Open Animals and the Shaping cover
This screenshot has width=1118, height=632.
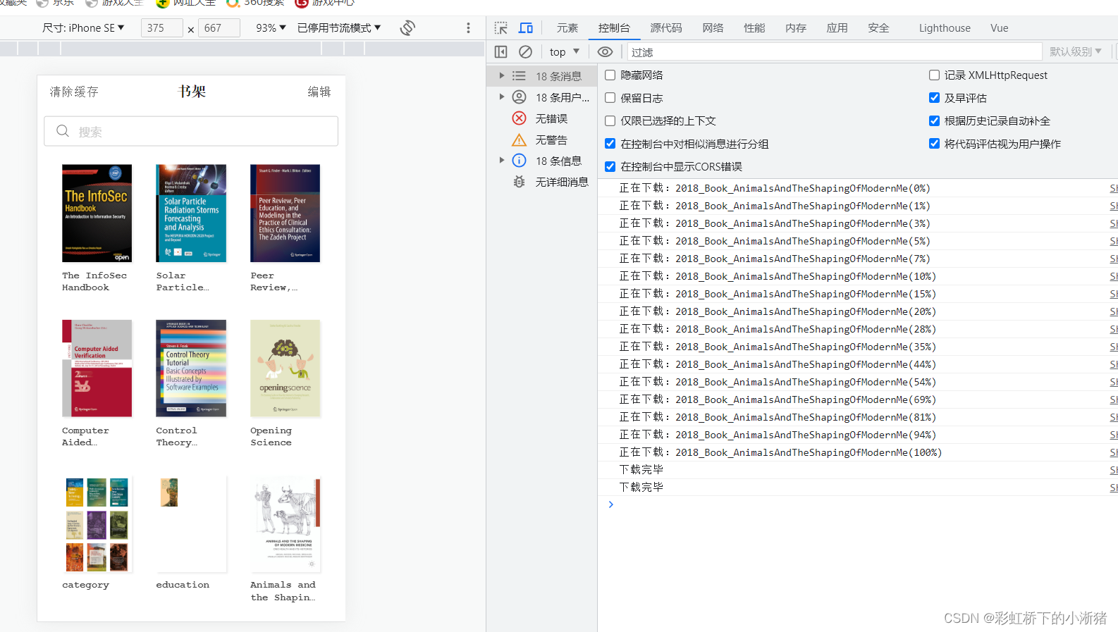(x=285, y=523)
